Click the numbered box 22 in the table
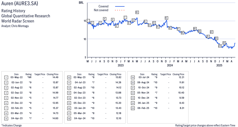 click(x=133, y=93)
